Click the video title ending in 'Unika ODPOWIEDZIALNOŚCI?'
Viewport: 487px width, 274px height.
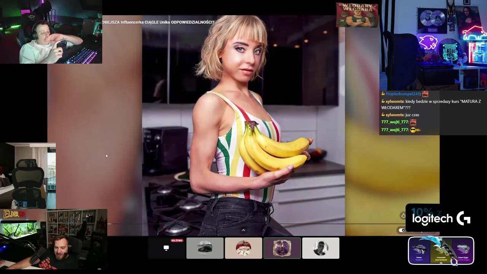pos(158,22)
